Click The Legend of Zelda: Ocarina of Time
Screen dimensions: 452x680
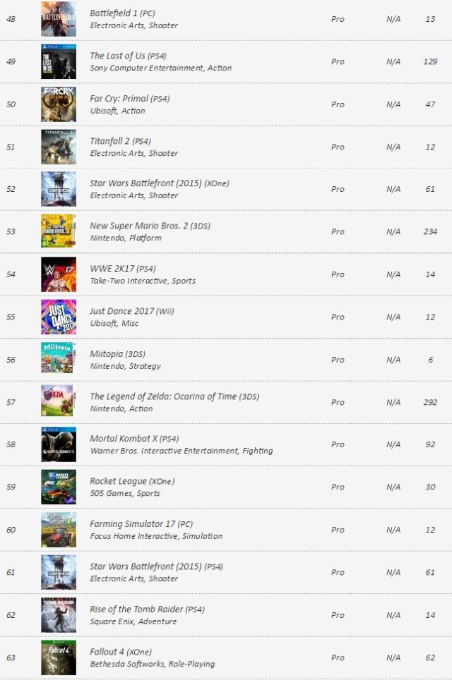point(163,396)
